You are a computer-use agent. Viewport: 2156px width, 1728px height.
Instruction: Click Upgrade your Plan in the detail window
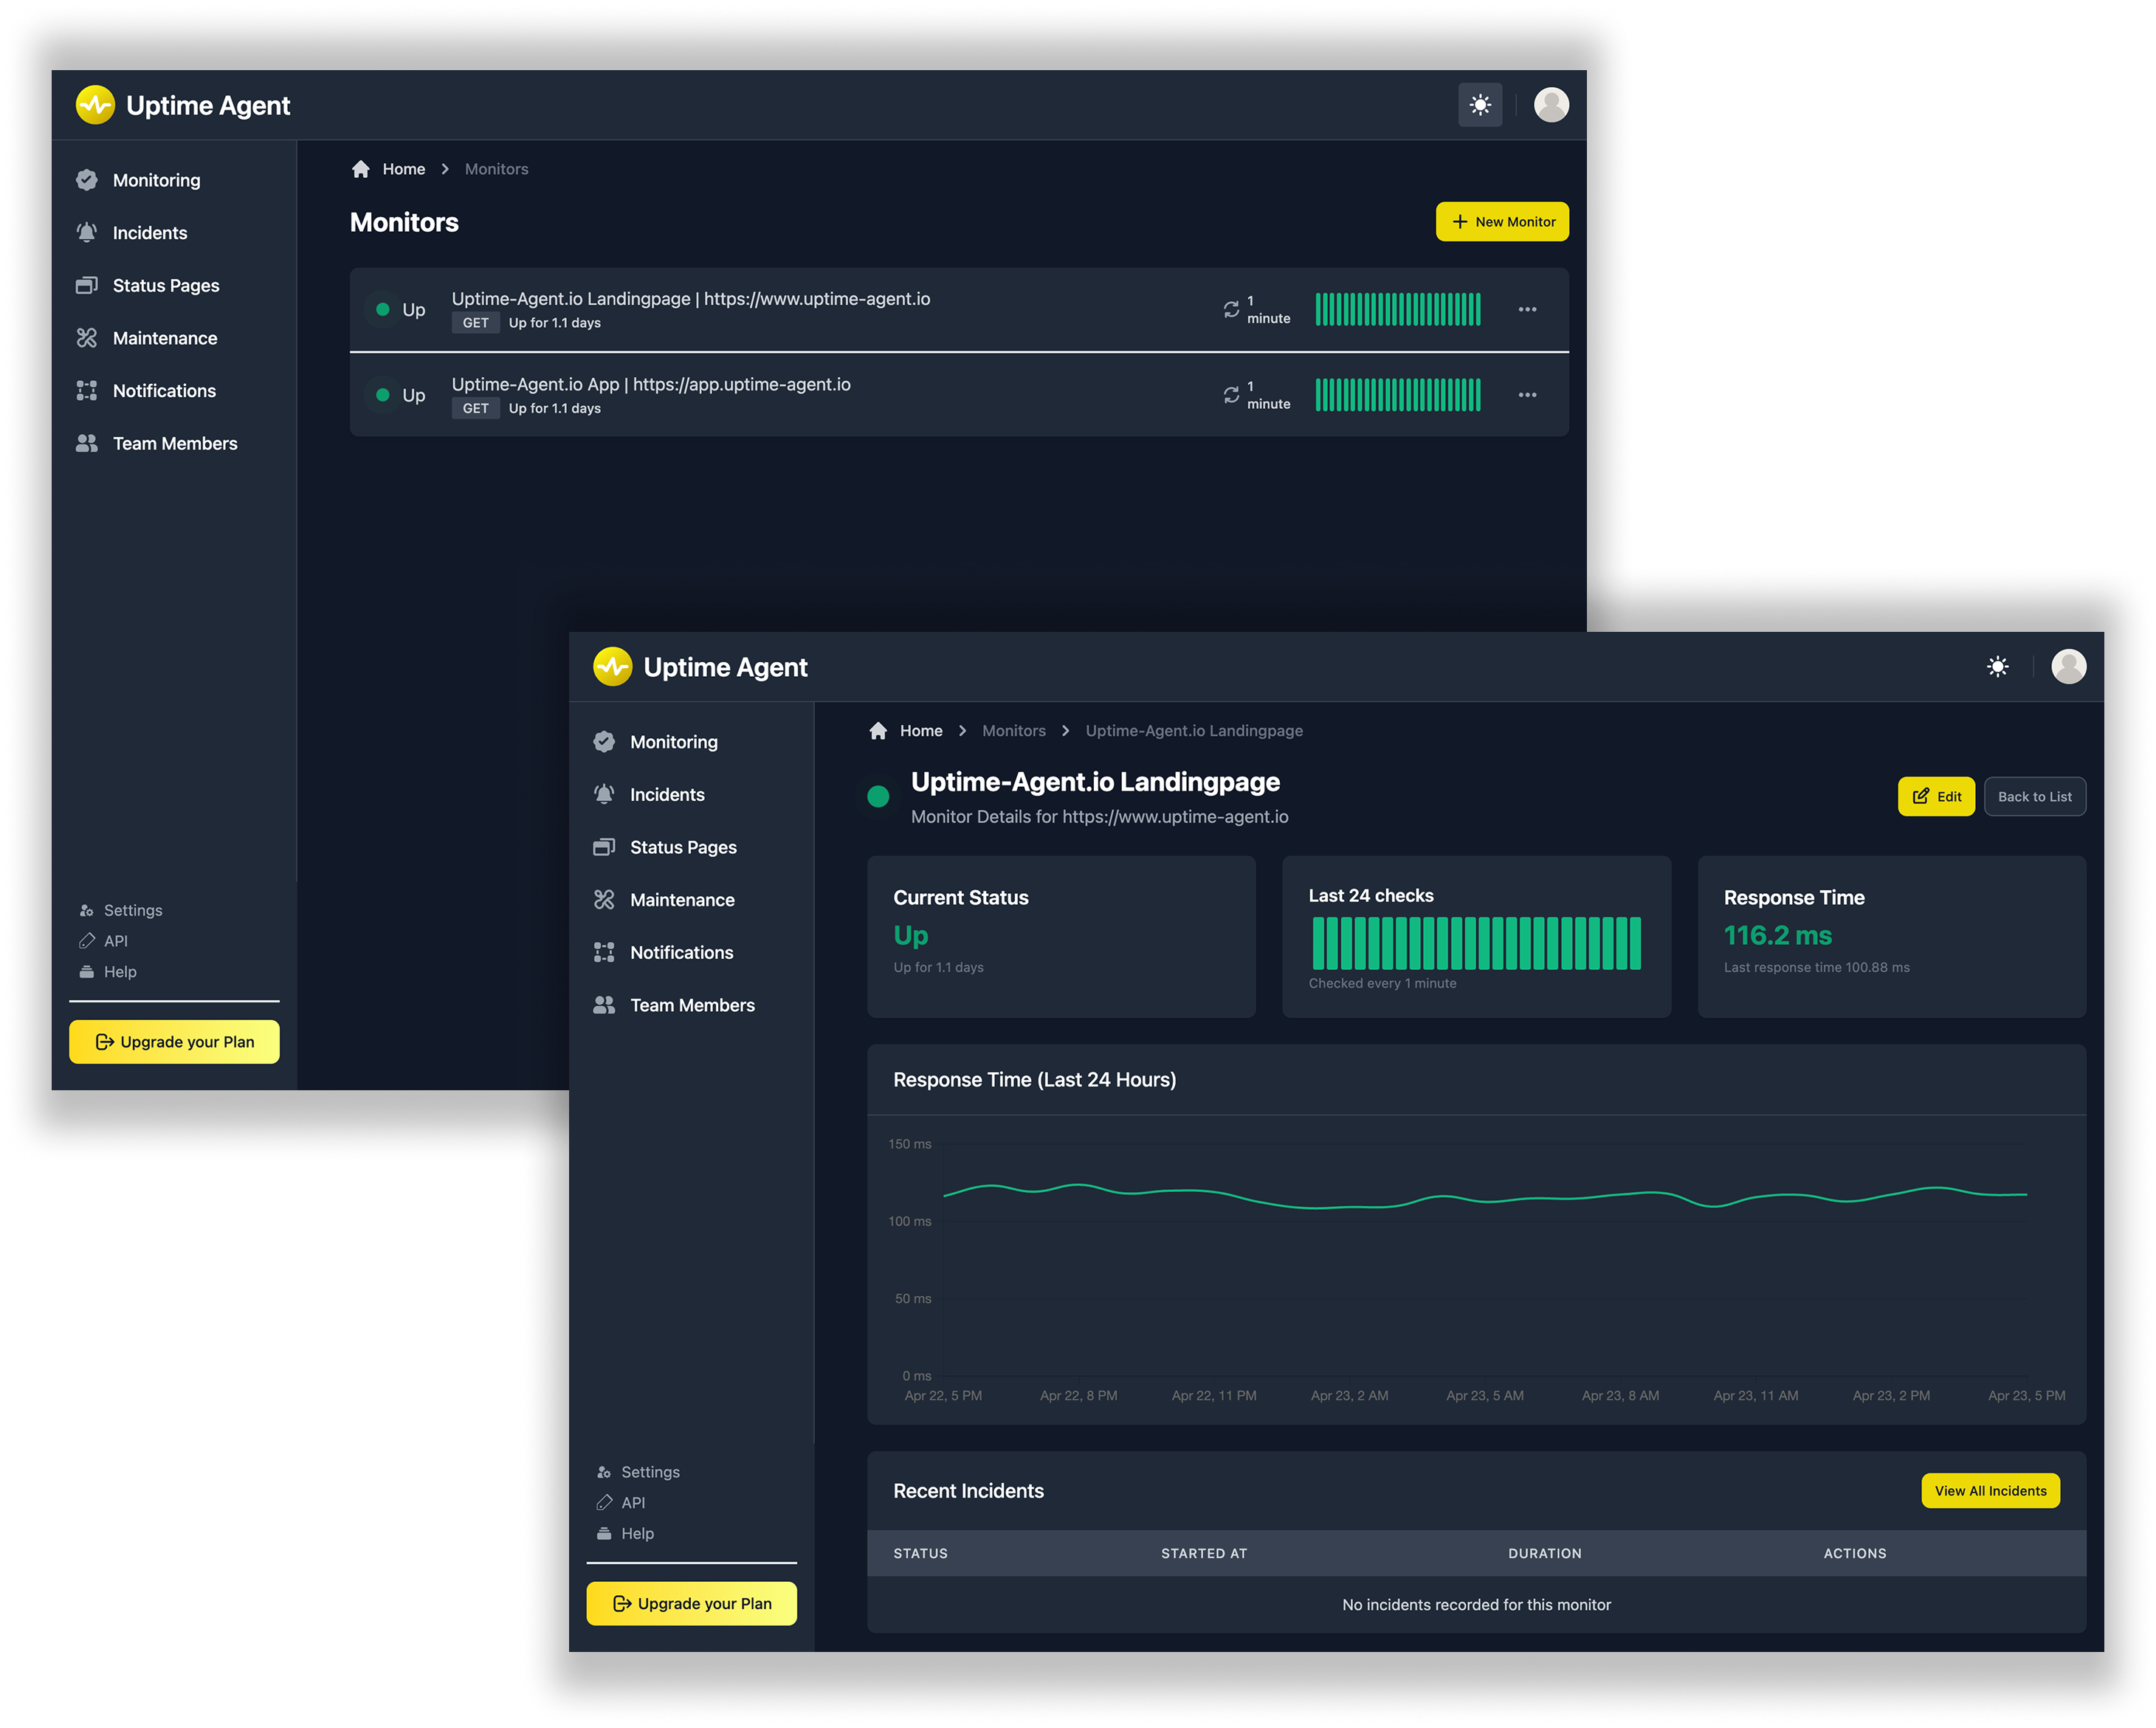tap(691, 1604)
